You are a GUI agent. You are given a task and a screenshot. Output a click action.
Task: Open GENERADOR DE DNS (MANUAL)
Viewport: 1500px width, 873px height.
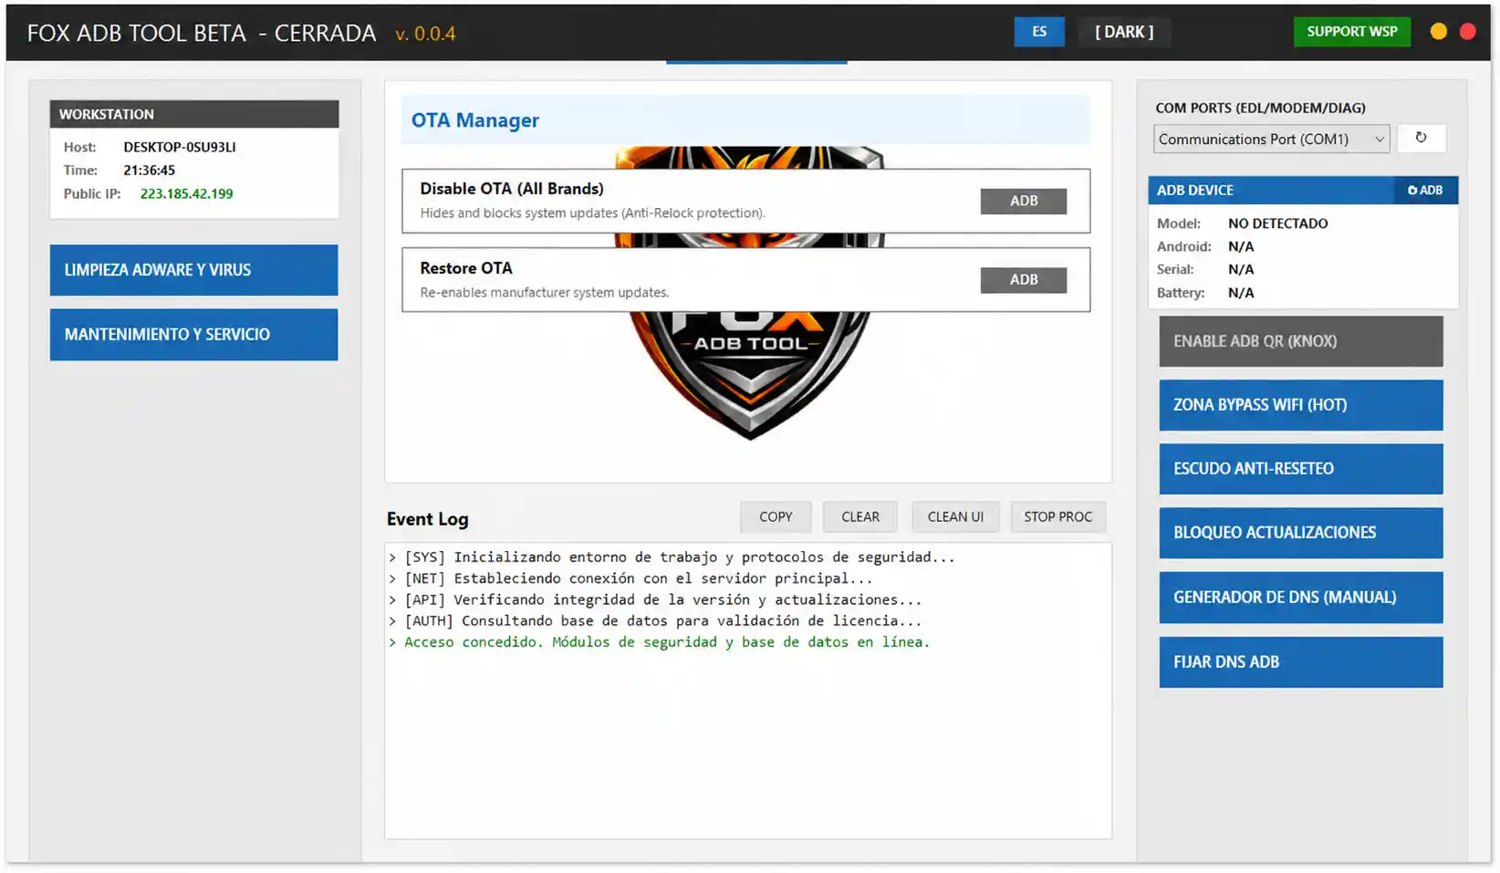(x=1300, y=598)
